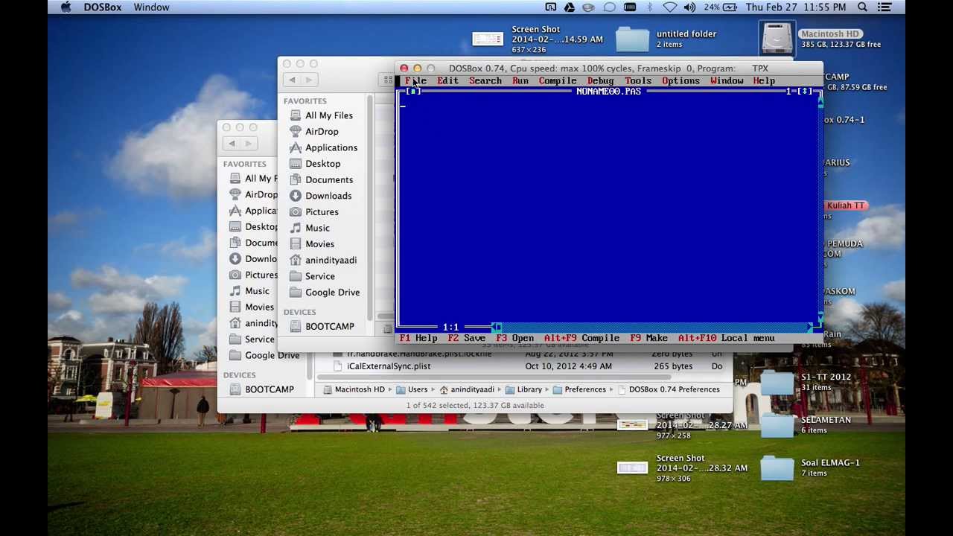
Task: Click Alt+F10 Local menu in status line
Action: [x=727, y=338]
